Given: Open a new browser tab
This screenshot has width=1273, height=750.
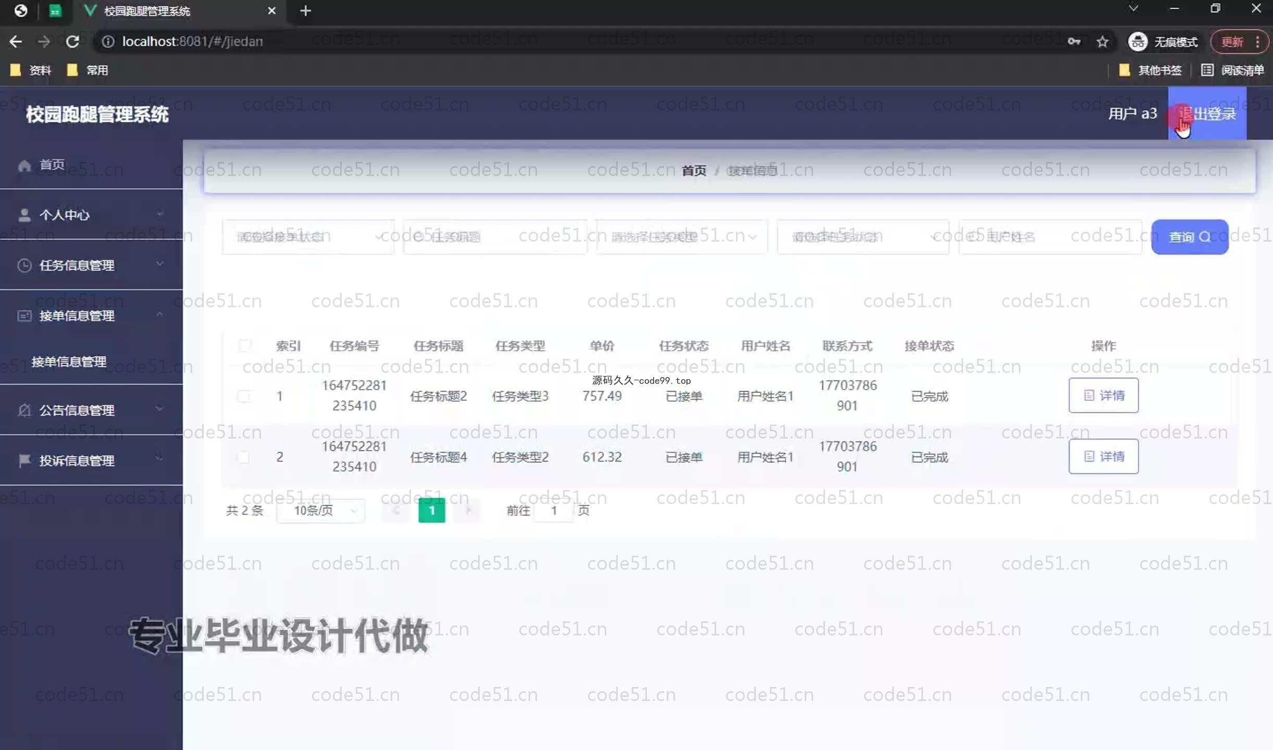Looking at the screenshot, I should point(306,10).
